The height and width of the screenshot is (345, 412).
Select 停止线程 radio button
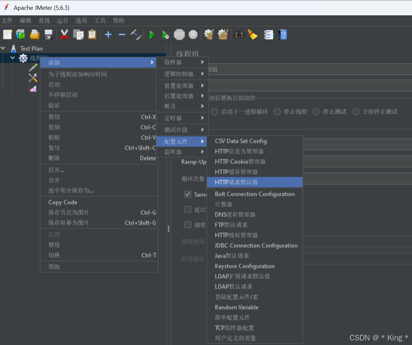277,112
